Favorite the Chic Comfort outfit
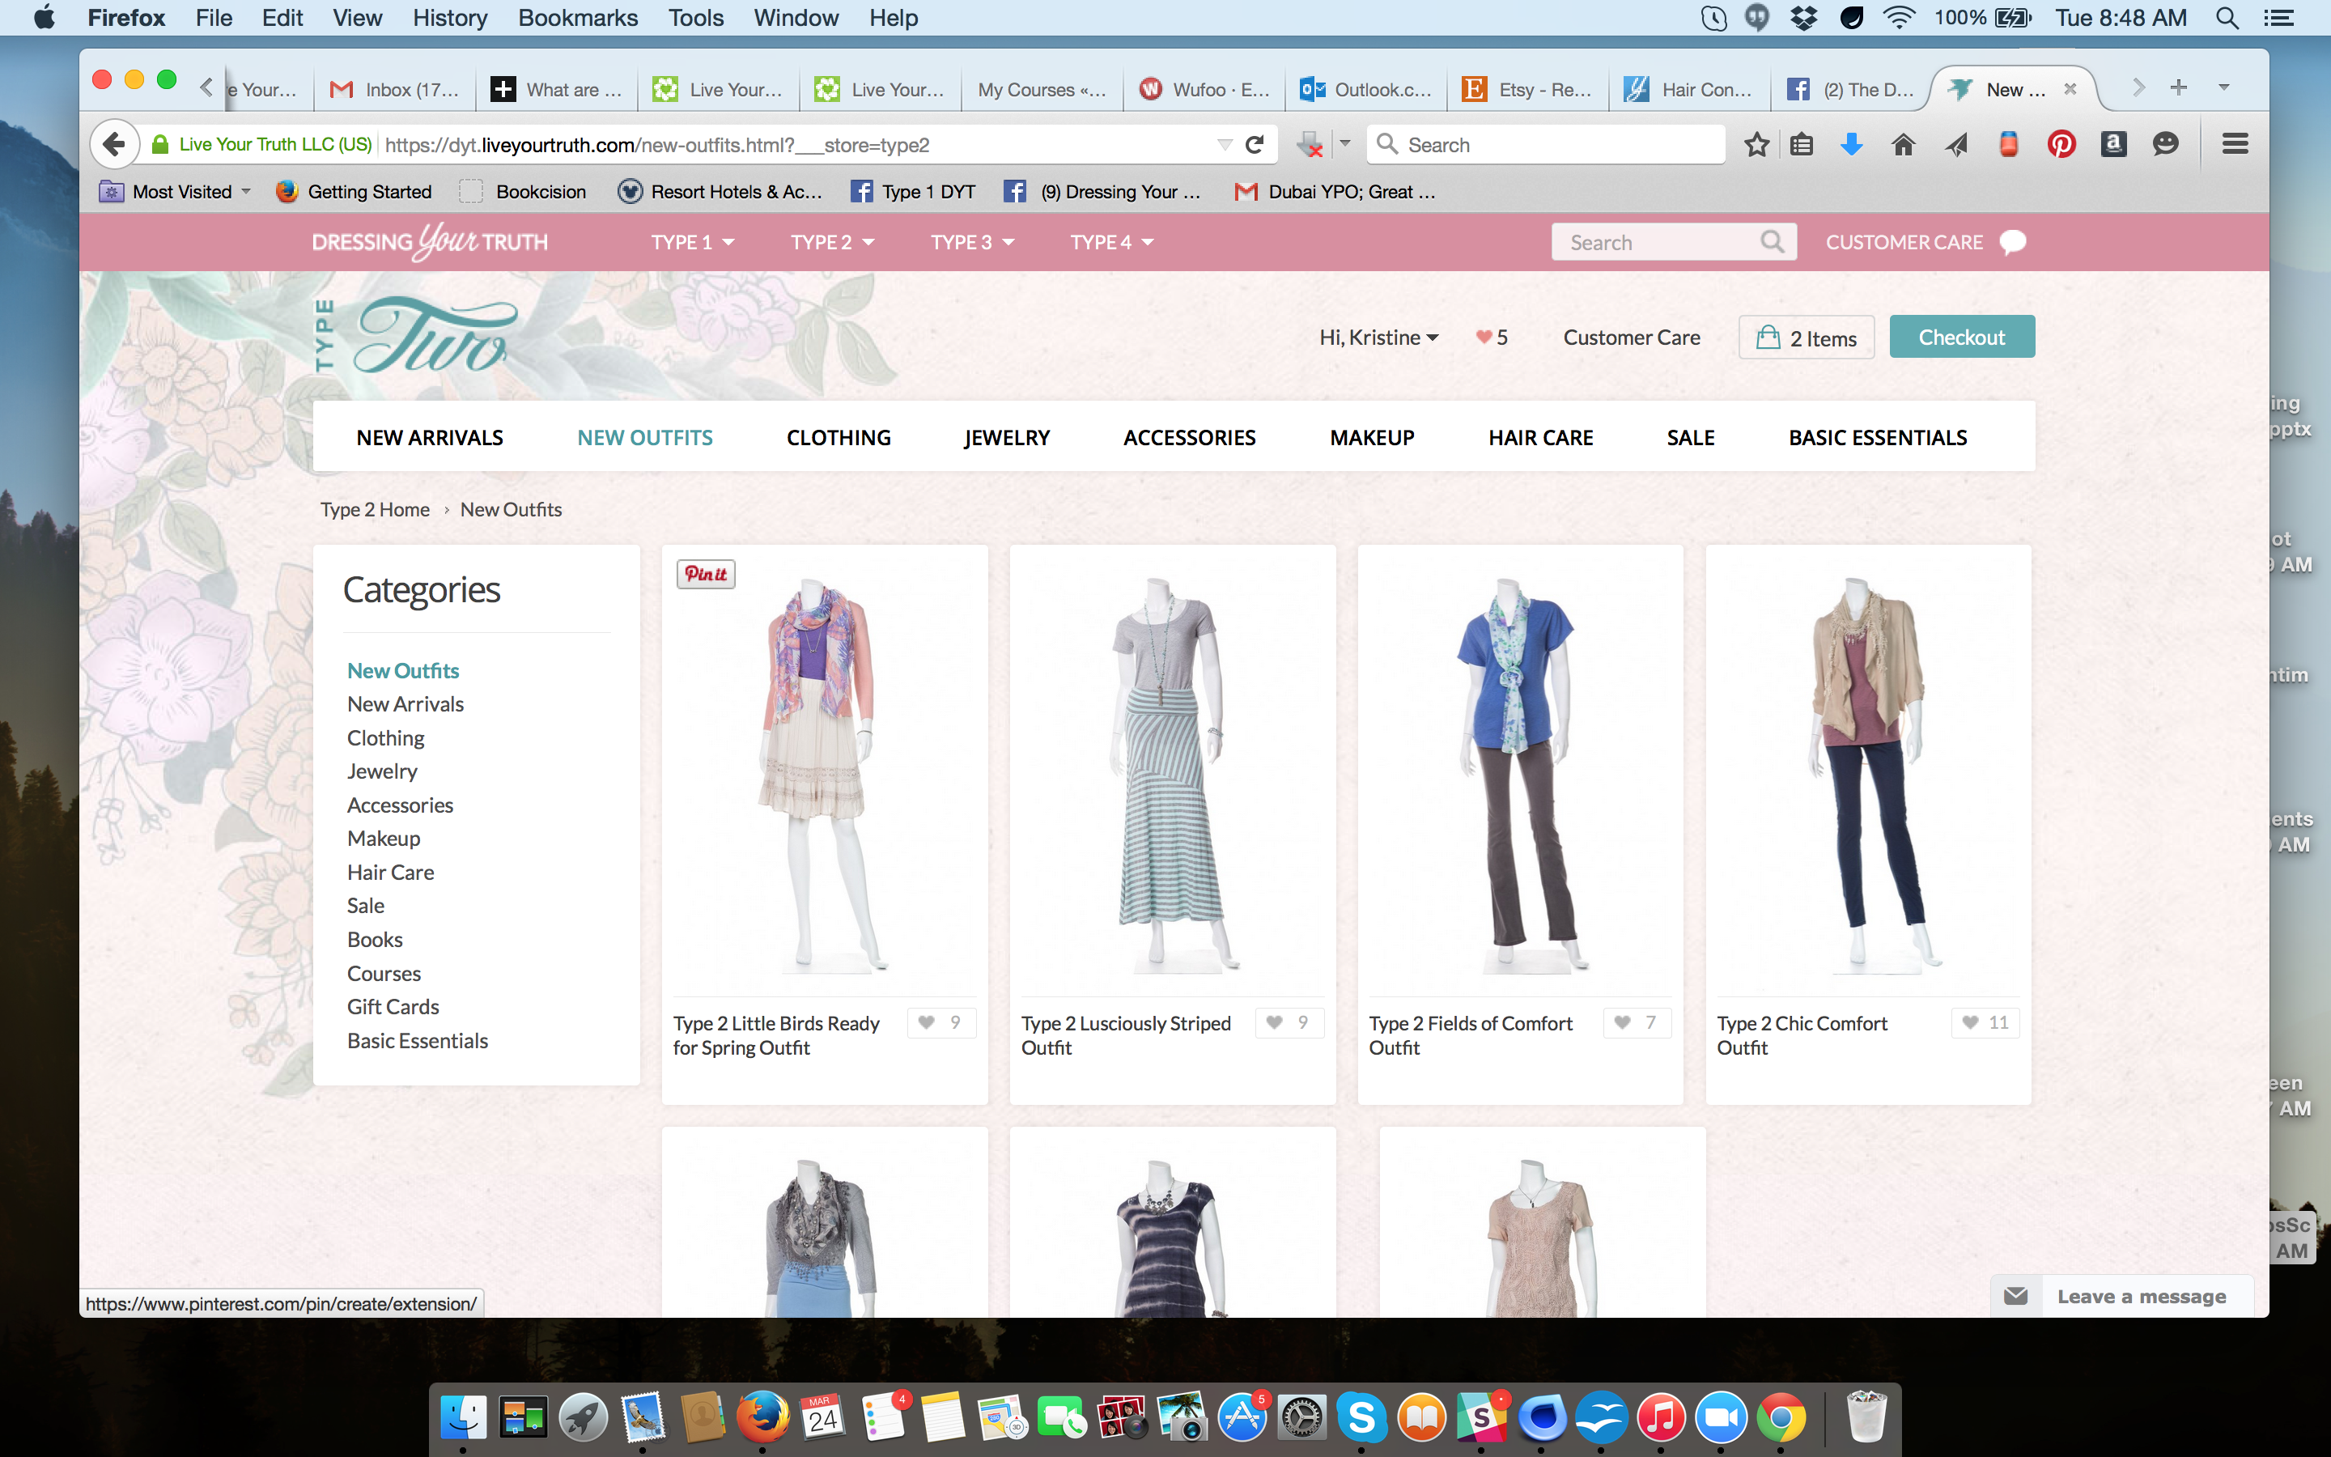Viewport: 2331px width, 1457px height. click(1985, 1022)
